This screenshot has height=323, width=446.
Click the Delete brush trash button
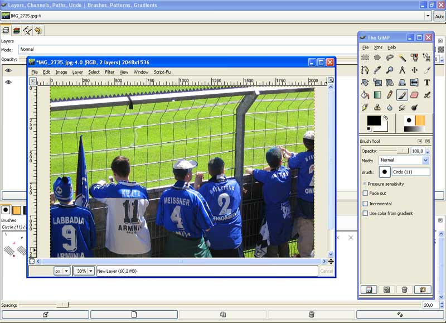coord(312,314)
